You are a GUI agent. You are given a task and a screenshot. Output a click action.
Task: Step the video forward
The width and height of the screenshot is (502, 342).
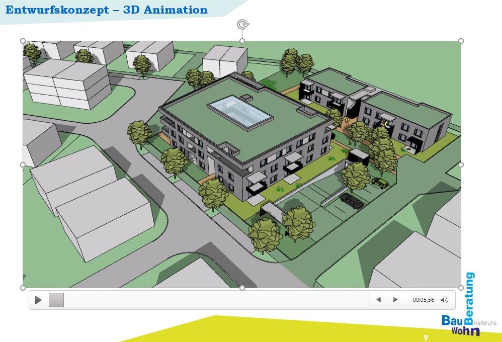coord(395,300)
